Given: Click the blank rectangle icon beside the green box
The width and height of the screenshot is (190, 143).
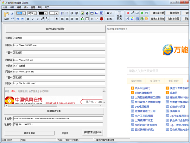Looking at the screenshot, I should (x=87, y=19).
